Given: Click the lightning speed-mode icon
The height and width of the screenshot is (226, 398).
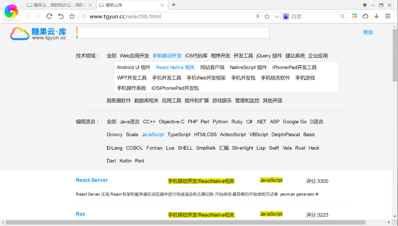Looking at the screenshot, I should point(258,17).
